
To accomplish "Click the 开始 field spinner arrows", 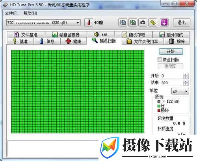I will tap(186, 76).
